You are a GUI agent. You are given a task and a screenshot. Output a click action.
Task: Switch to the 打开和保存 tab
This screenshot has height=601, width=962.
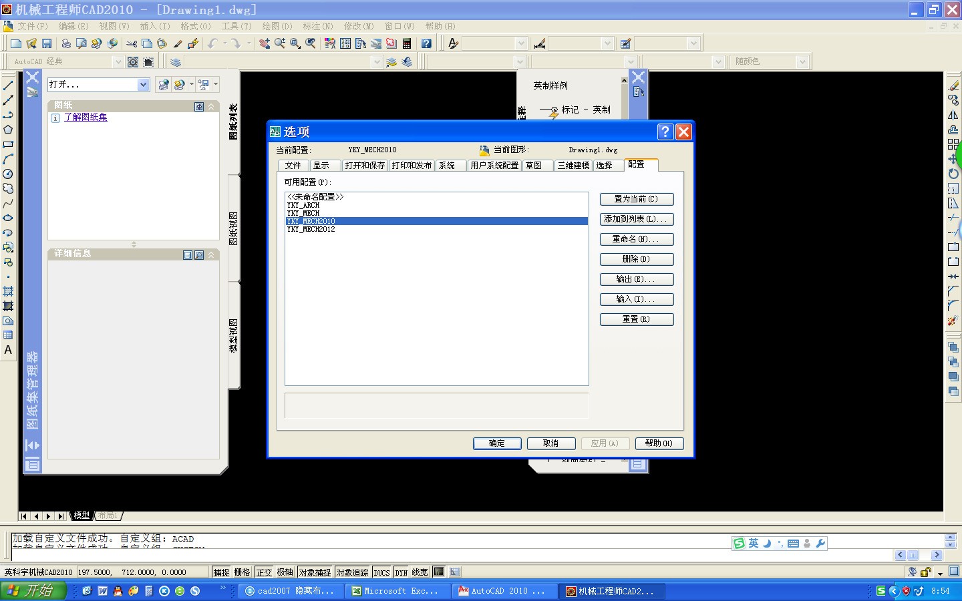pyautogui.click(x=365, y=166)
